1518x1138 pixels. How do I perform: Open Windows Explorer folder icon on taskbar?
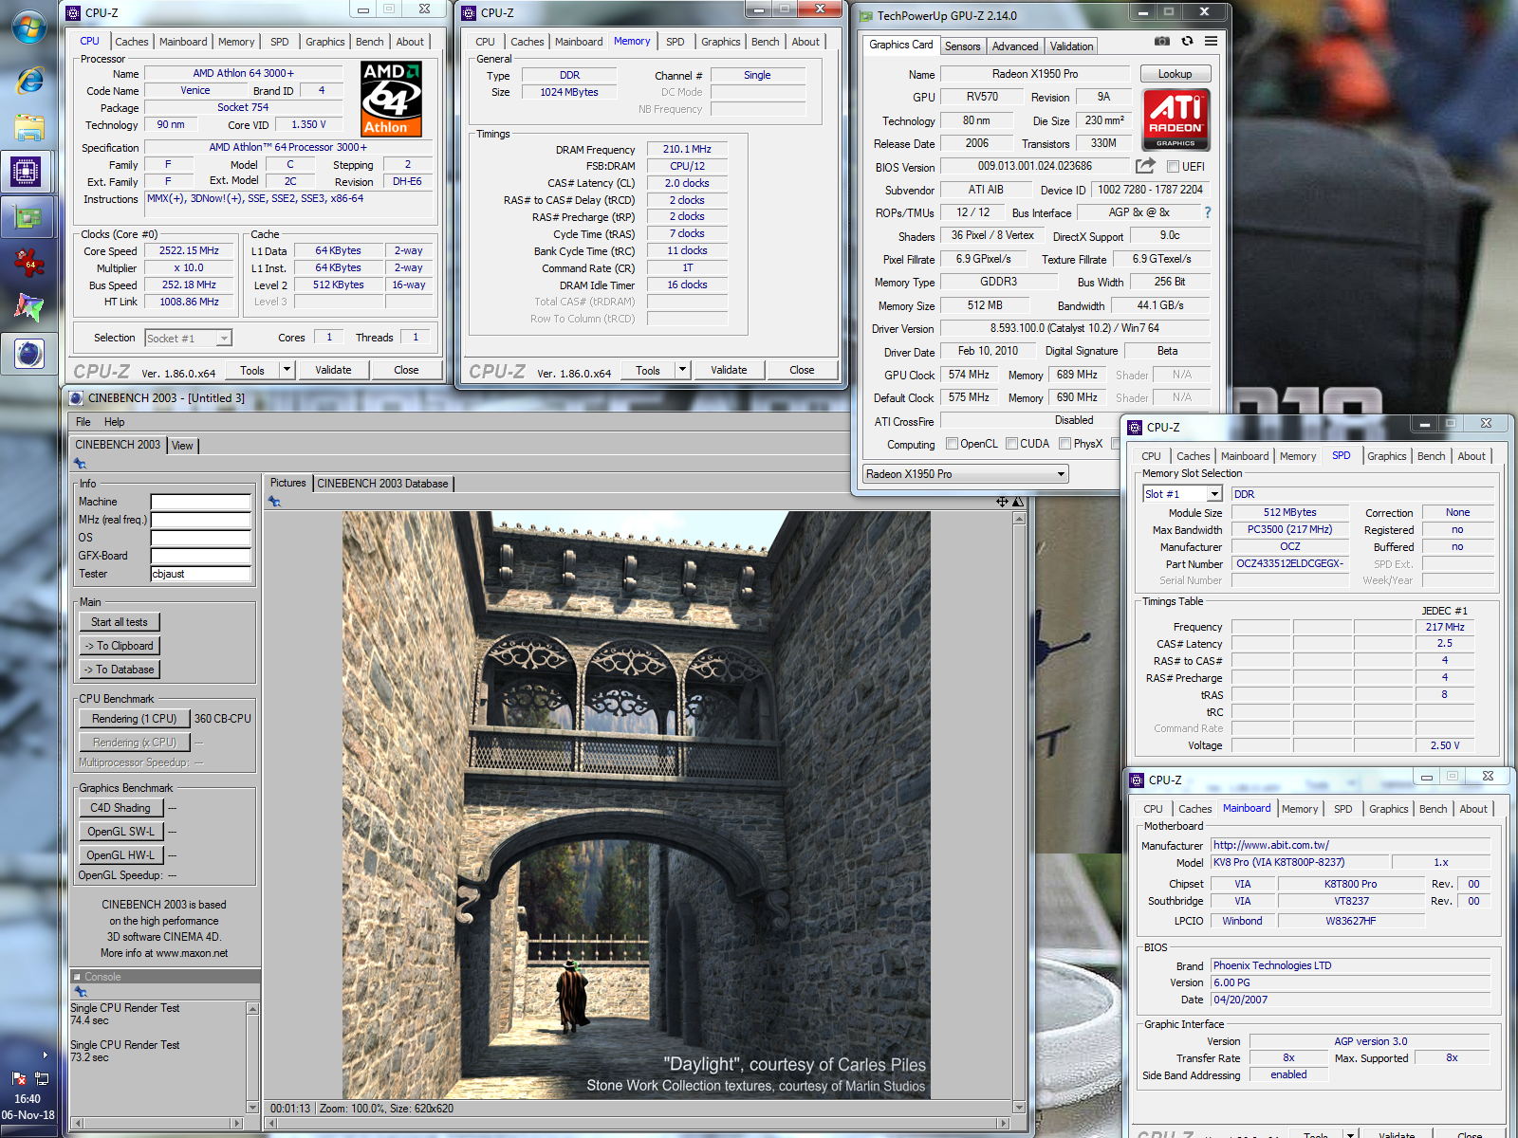(29, 126)
